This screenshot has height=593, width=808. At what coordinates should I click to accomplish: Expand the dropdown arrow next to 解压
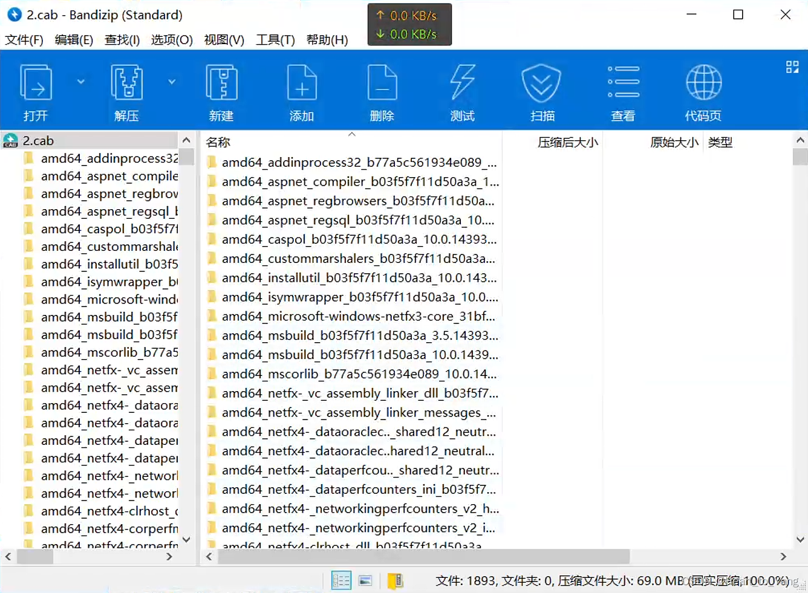172,82
